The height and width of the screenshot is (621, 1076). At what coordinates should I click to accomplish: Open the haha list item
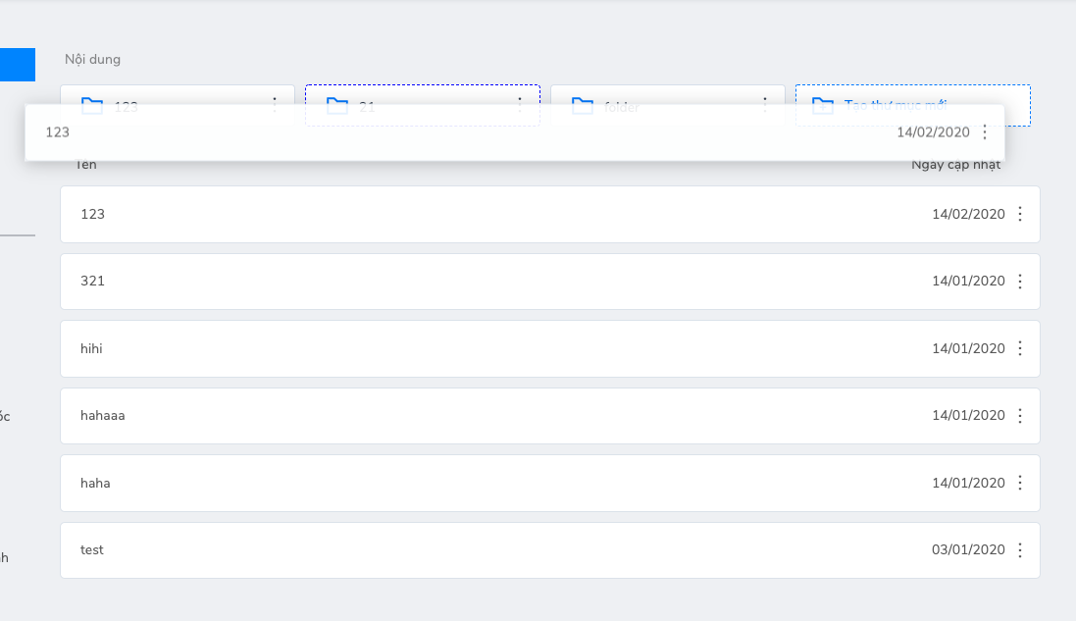tap(549, 483)
